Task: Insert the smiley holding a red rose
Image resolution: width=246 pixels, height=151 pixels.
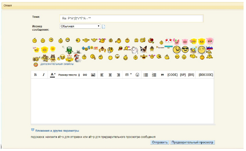Action: tap(151, 40)
